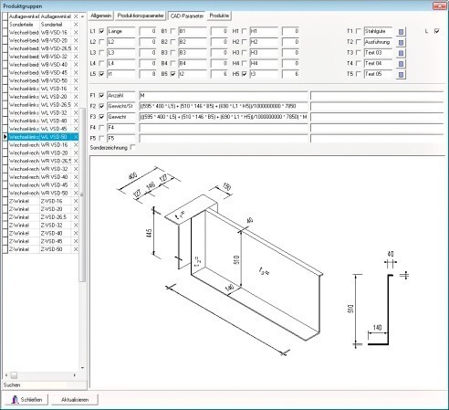This screenshot has height=410, width=449.
Task: Switch to the Produktionsparameter tab
Action: pyautogui.click(x=141, y=16)
